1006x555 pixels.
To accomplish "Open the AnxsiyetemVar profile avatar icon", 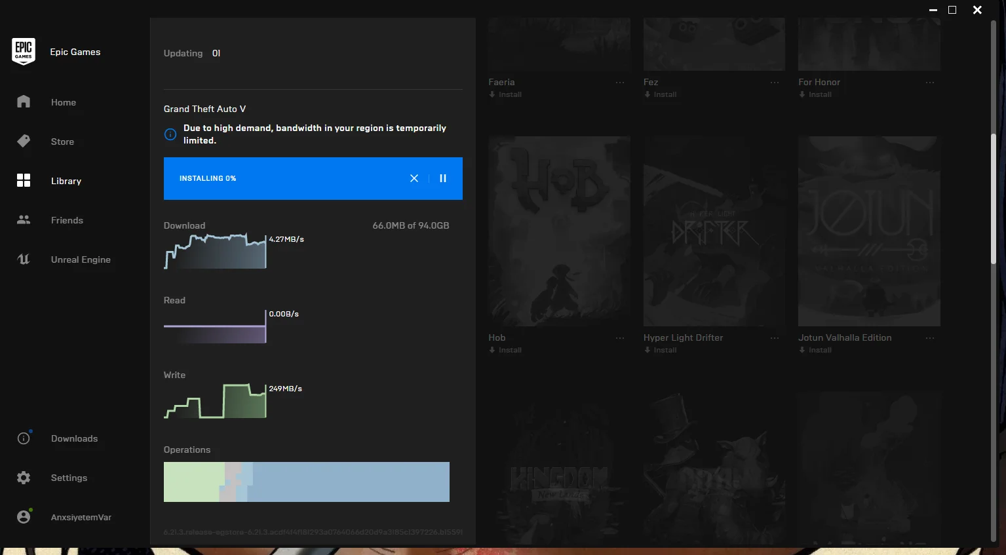I will (24, 517).
